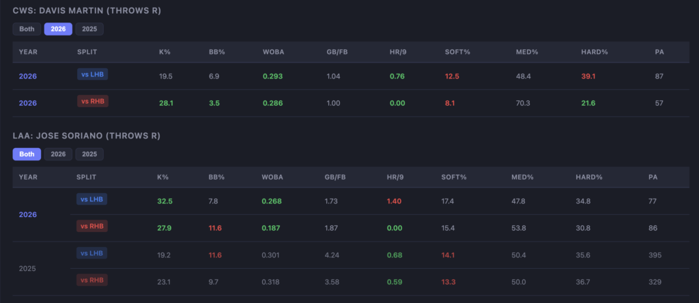Open the 2026 year link in Soriano's table
The height and width of the screenshot is (303, 699).
coord(27,214)
